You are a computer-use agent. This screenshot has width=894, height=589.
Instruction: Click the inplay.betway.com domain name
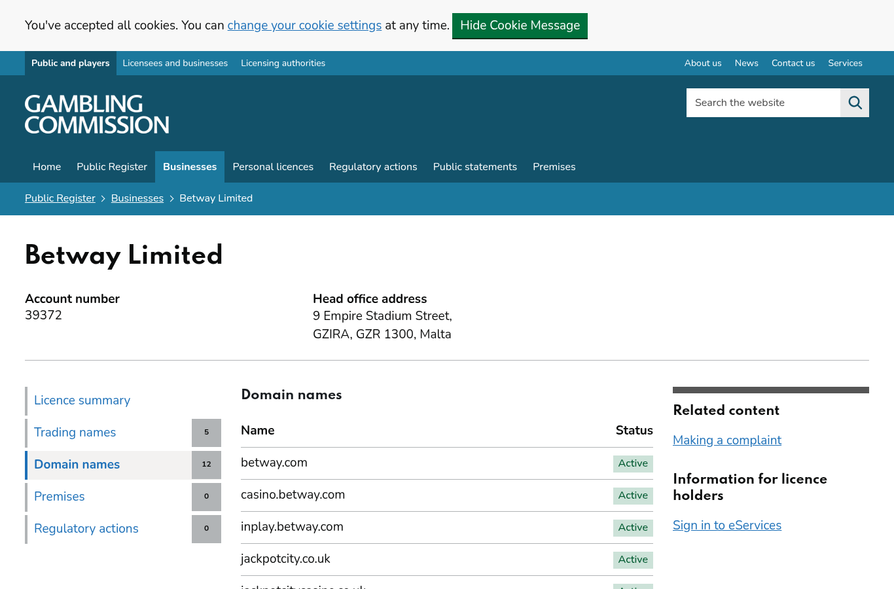292,527
